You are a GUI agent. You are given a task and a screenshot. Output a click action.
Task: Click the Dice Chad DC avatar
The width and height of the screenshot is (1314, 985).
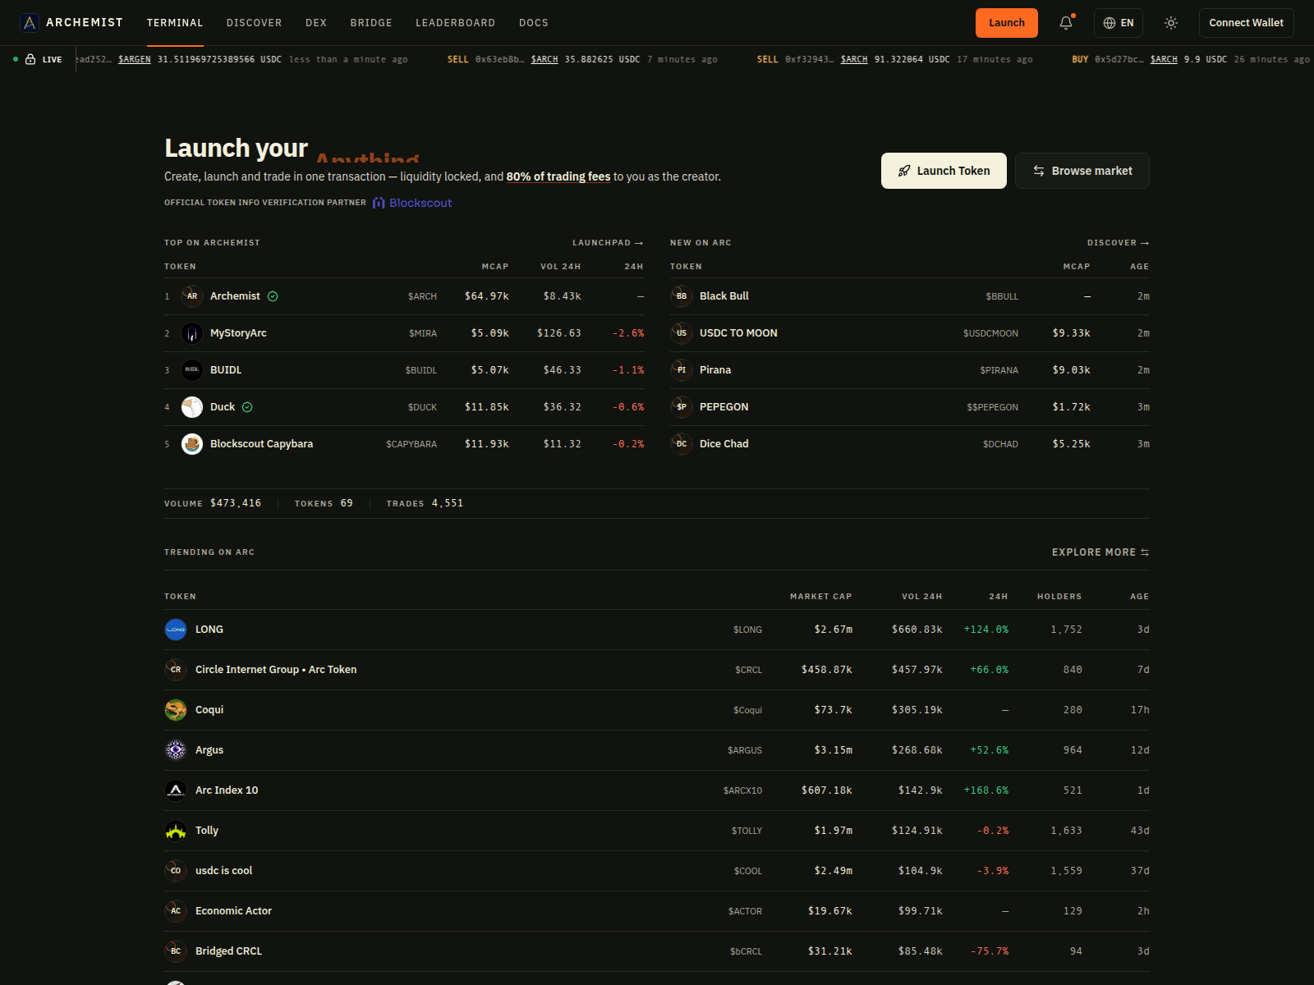682,444
